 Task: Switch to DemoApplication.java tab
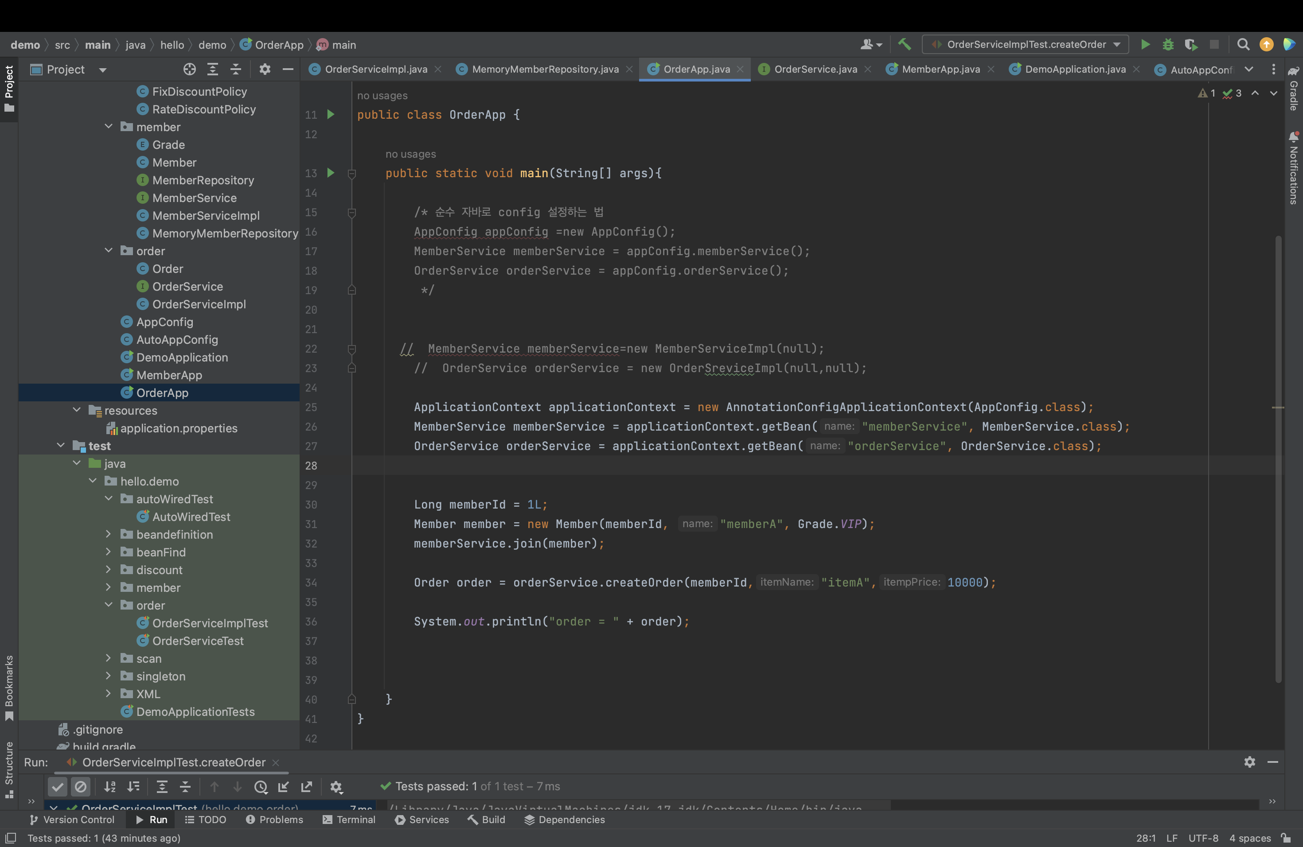(x=1075, y=69)
